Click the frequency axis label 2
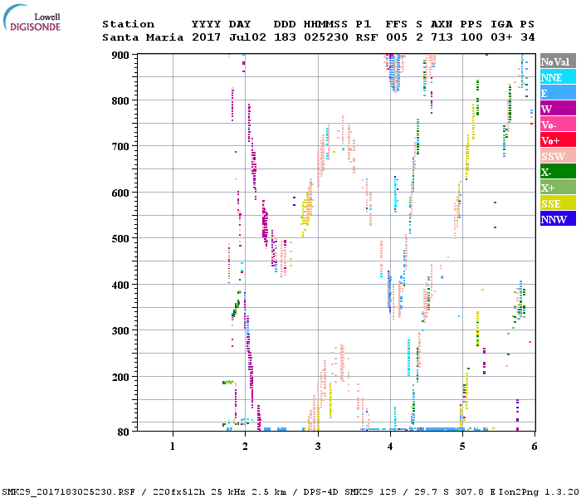 pyautogui.click(x=245, y=447)
